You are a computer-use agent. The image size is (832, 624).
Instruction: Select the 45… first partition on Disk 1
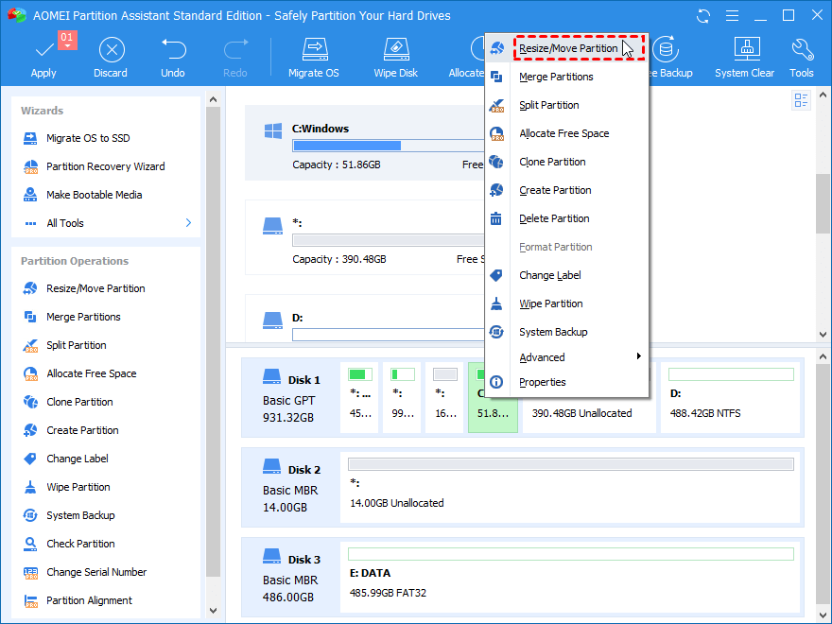pos(360,397)
